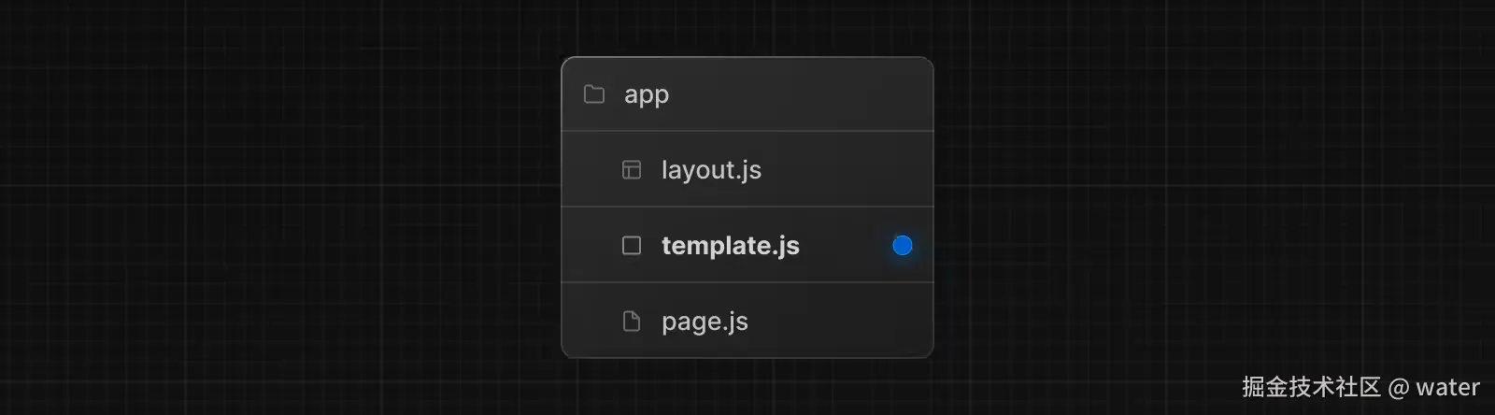Select the bold template.js file name
The image size is (1495, 415).
730,246
